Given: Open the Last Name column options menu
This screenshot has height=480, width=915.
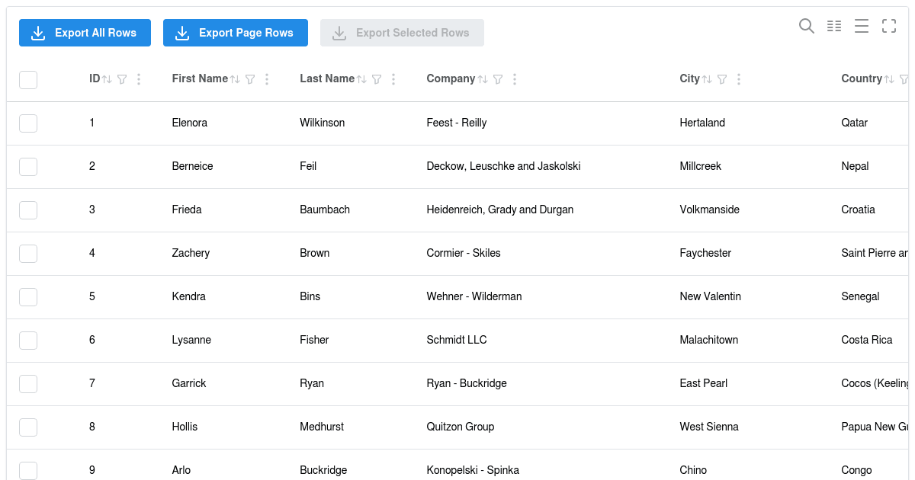Looking at the screenshot, I should (x=393, y=78).
